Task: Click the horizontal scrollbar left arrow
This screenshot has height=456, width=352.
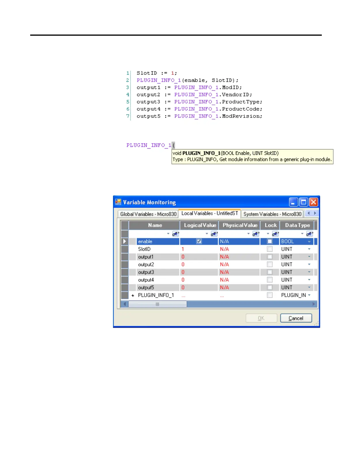Action: (125, 304)
